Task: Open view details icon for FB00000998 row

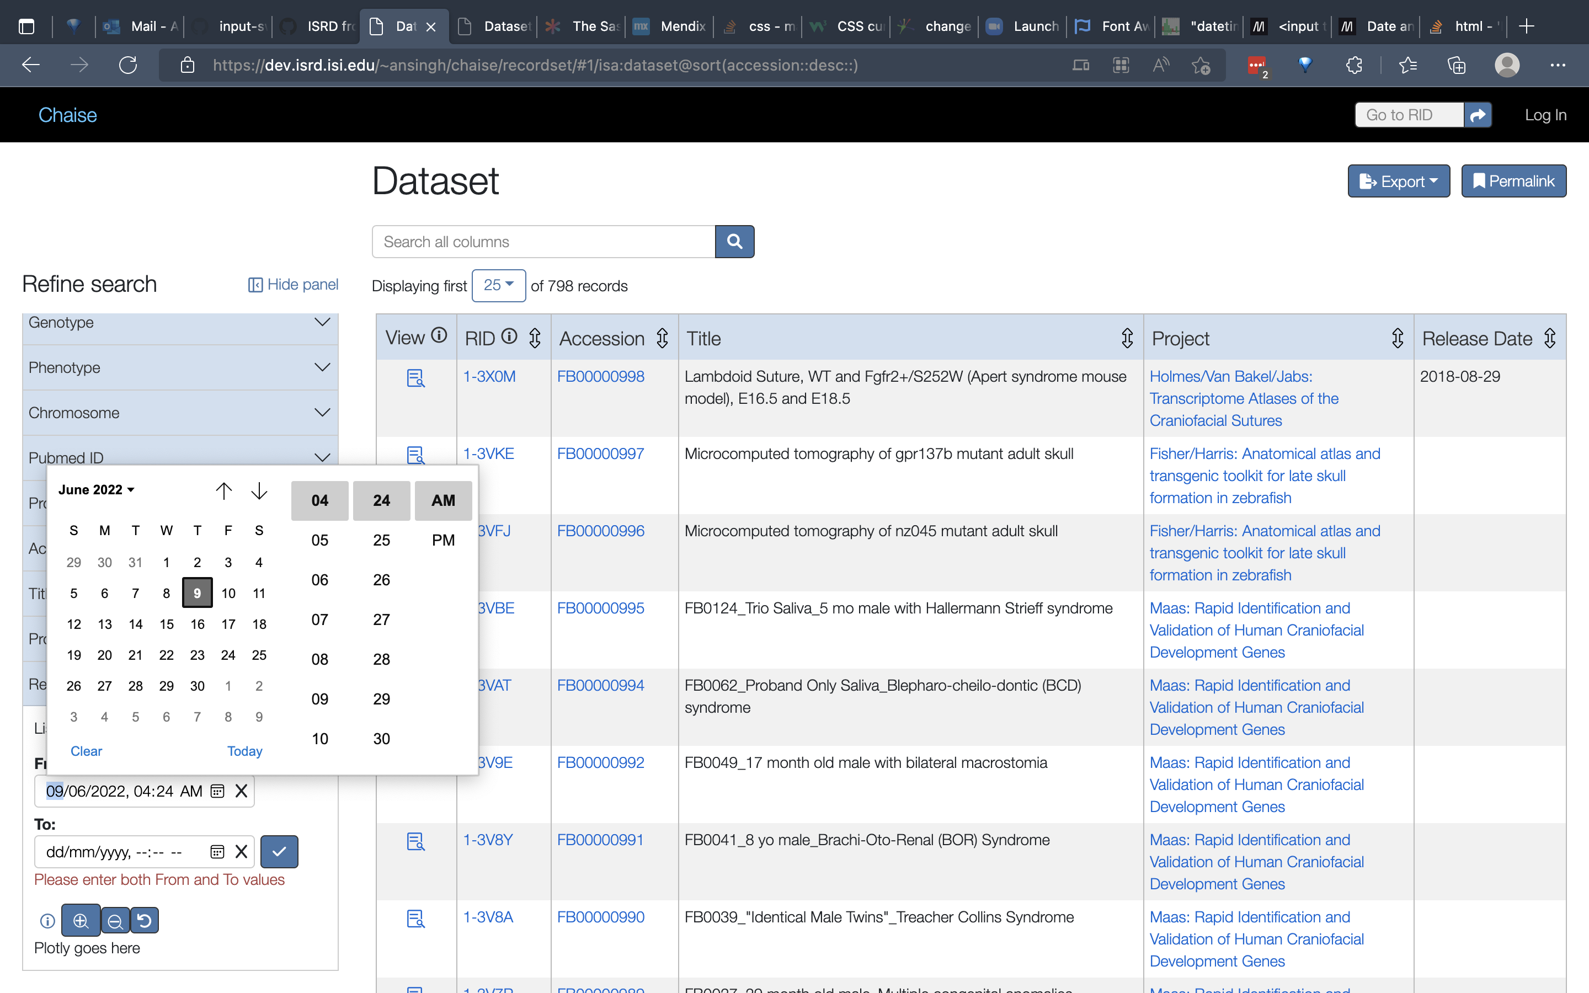Action: 415,378
